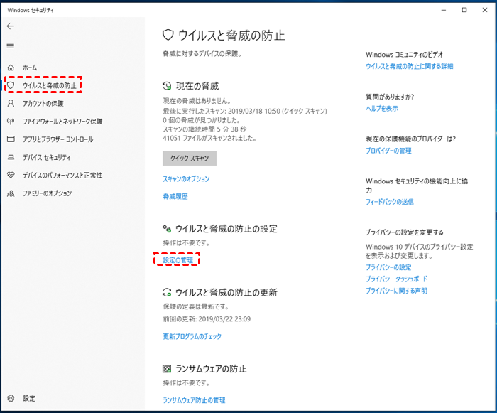Click the ウイルスと脅威の防止 page heading
This screenshot has height=413, width=497.
[x=231, y=36]
